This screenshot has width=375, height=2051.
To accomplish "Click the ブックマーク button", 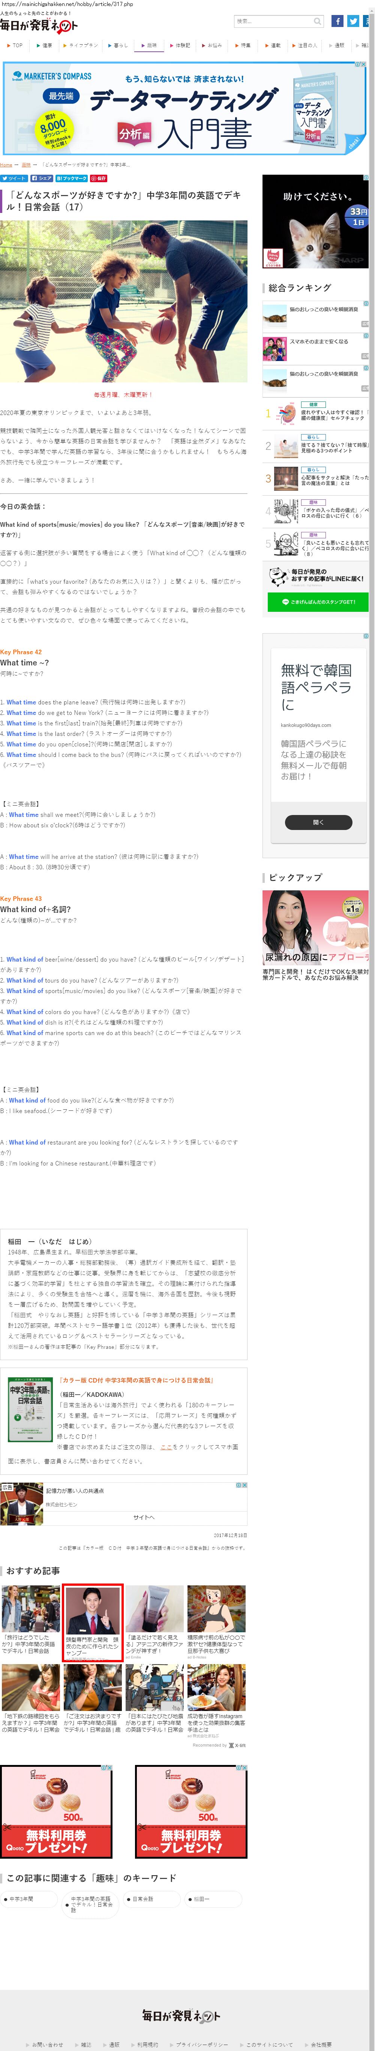I will click(72, 178).
